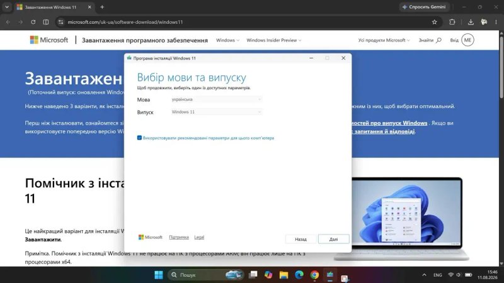Show hidden system tray icons
Image resolution: width=504 pixels, height=283 pixels.
pos(424,275)
